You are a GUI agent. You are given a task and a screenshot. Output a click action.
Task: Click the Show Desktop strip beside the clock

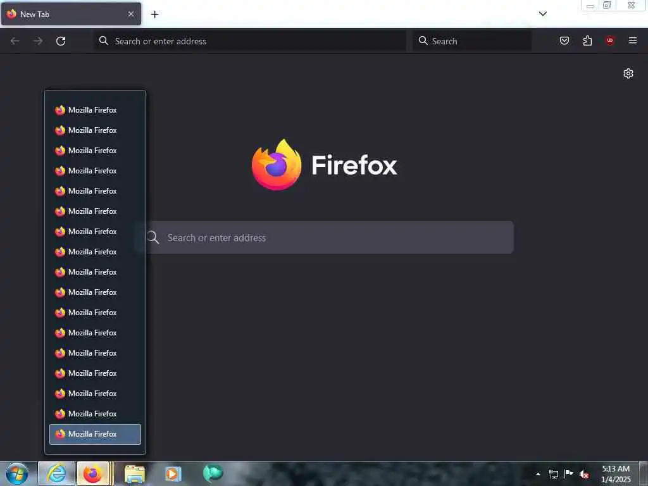pos(644,473)
